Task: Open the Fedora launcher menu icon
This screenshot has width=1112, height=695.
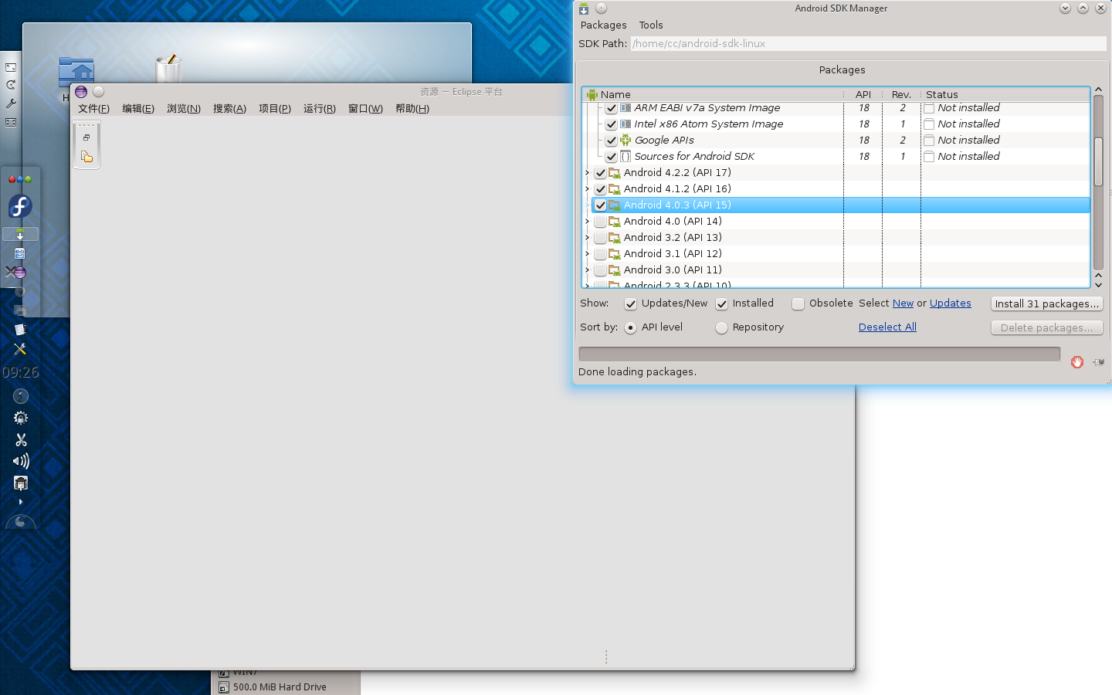Action: pos(20,206)
